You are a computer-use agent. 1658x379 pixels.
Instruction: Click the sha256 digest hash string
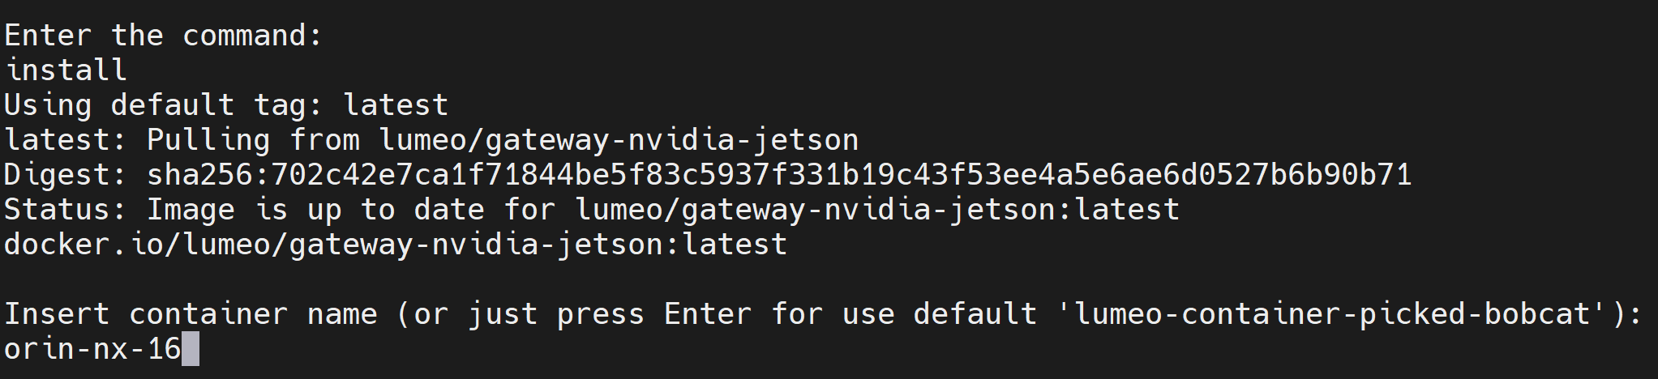779,175
